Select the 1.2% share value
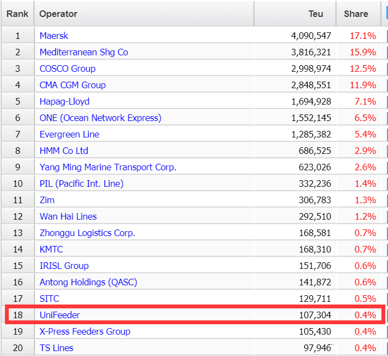388x356 pixels. [x=365, y=217]
